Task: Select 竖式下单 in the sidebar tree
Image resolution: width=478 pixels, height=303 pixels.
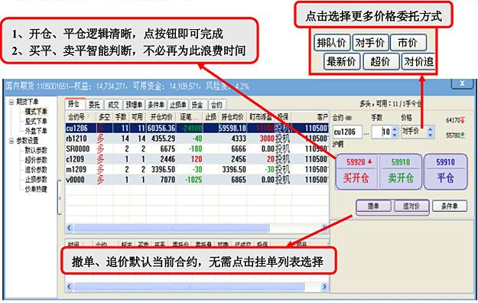Action: click(36, 122)
